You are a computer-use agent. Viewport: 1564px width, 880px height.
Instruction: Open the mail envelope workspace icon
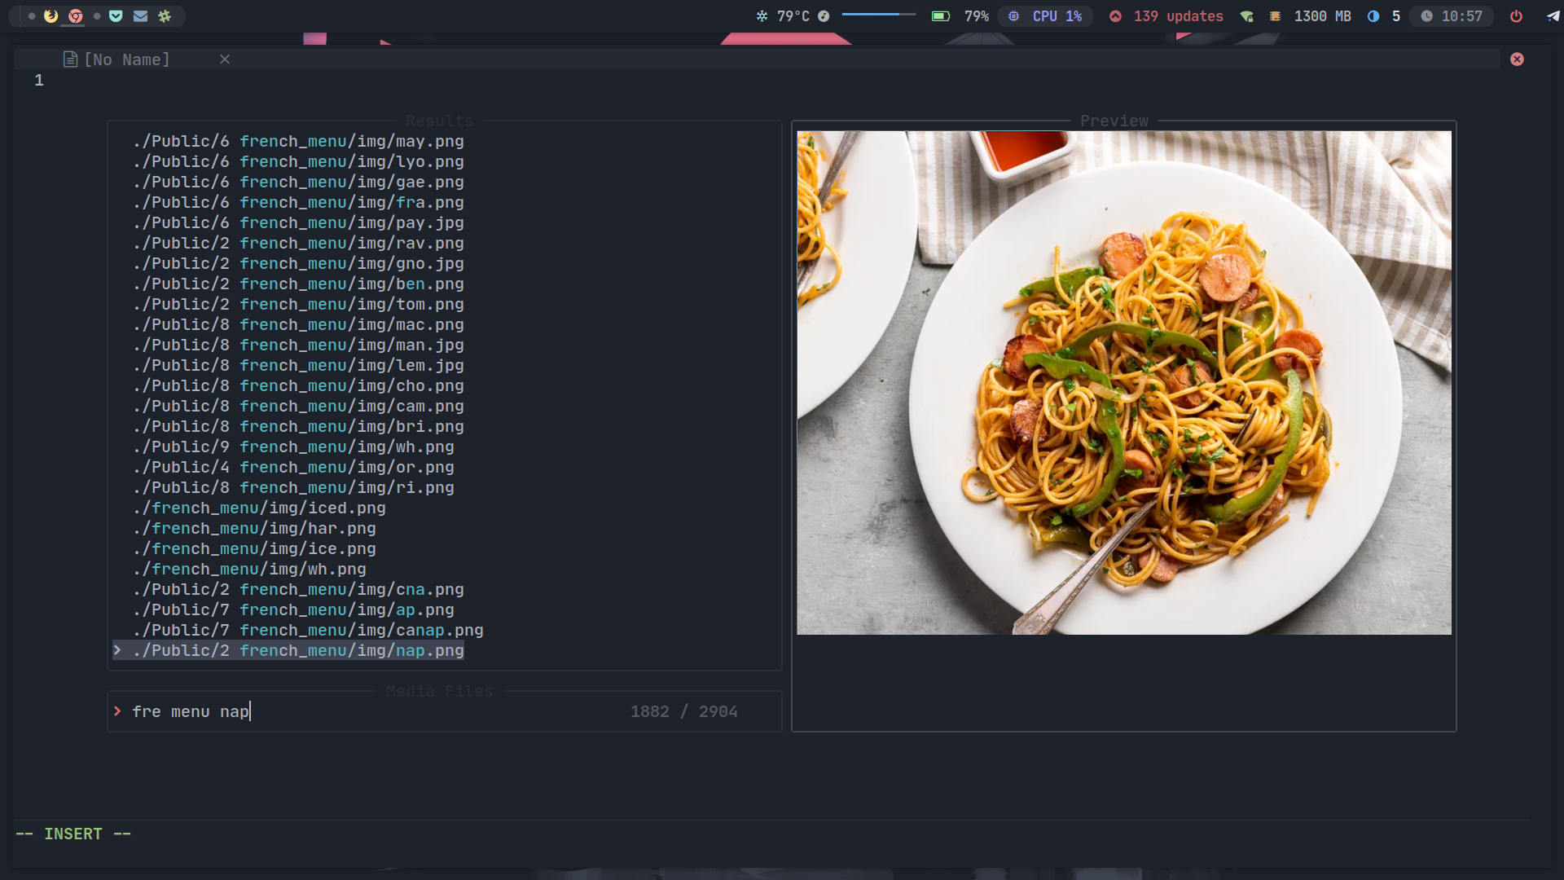140,15
